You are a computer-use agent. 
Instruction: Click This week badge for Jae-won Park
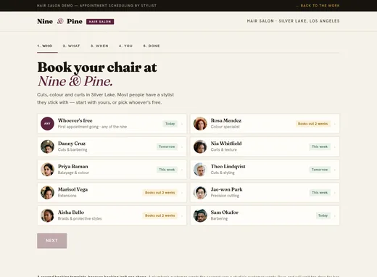pyautogui.click(x=320, y=192)
